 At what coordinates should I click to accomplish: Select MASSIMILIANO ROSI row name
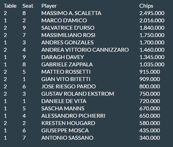68,35
